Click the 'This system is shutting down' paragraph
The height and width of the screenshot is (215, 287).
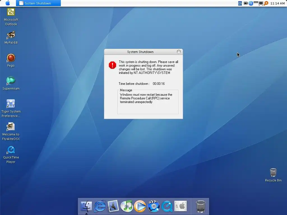coord(149,67)
